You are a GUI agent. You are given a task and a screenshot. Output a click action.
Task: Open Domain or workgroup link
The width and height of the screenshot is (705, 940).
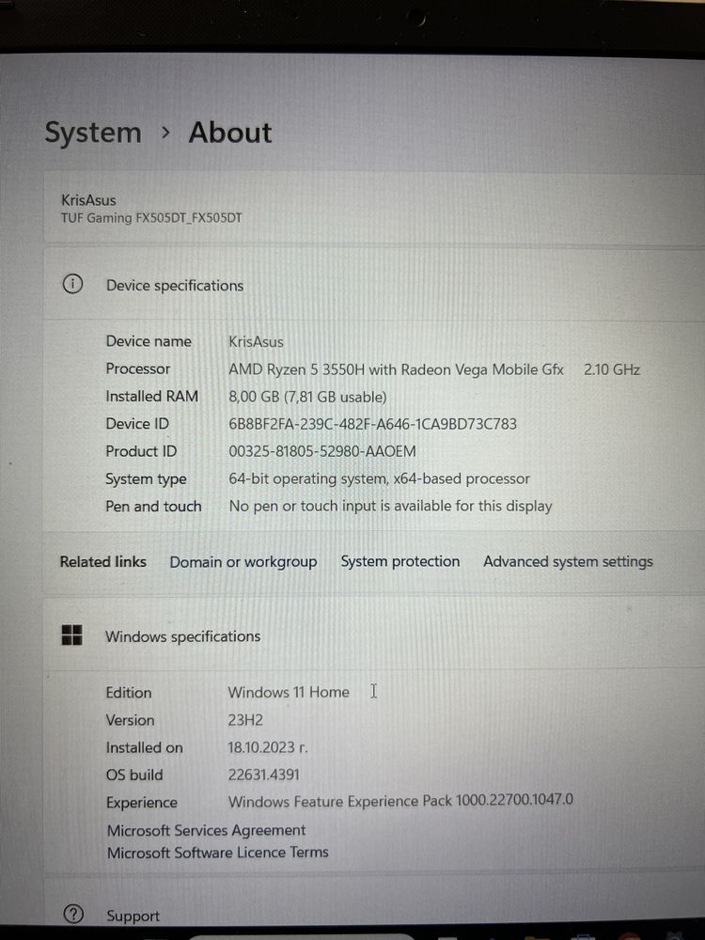(x=243, y=562)
